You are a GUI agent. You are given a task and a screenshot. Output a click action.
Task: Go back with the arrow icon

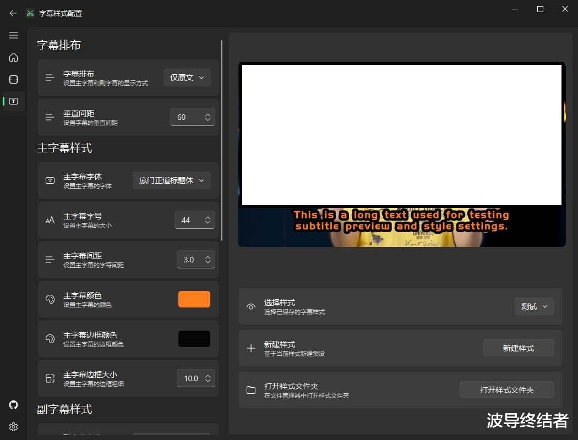[13, 13]
